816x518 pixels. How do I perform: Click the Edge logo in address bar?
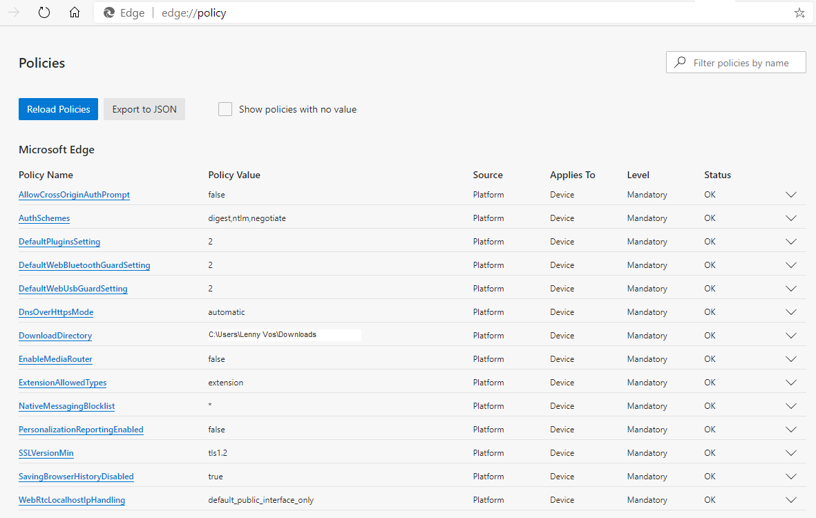coord(109,12)
